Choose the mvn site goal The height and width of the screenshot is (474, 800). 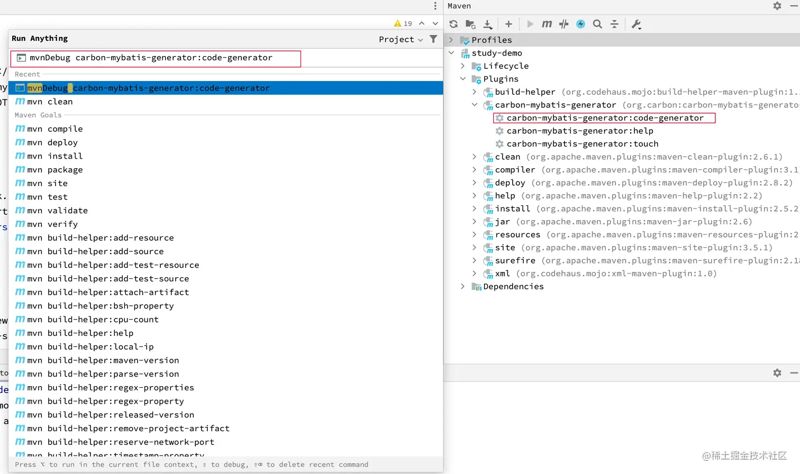pyautogui.click(x=226, y=183)
